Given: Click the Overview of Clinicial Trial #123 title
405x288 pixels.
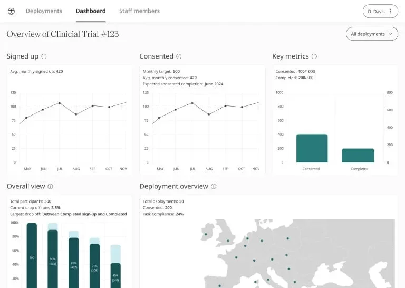Looking at the screenshot, I should [x=63, y=34].
